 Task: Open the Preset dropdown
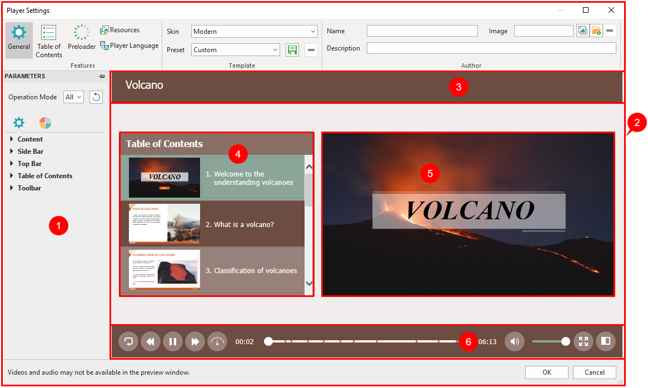236,50
